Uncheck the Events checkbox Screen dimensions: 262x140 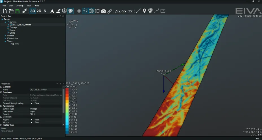[x=8, y=30]
